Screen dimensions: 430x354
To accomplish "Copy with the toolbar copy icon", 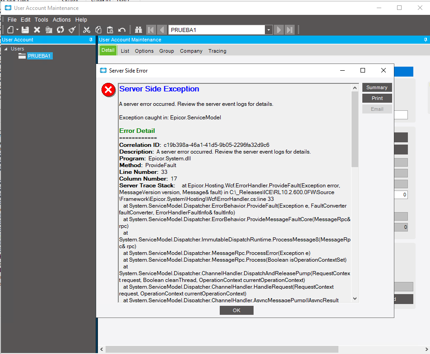I will (x=98, y=30).
